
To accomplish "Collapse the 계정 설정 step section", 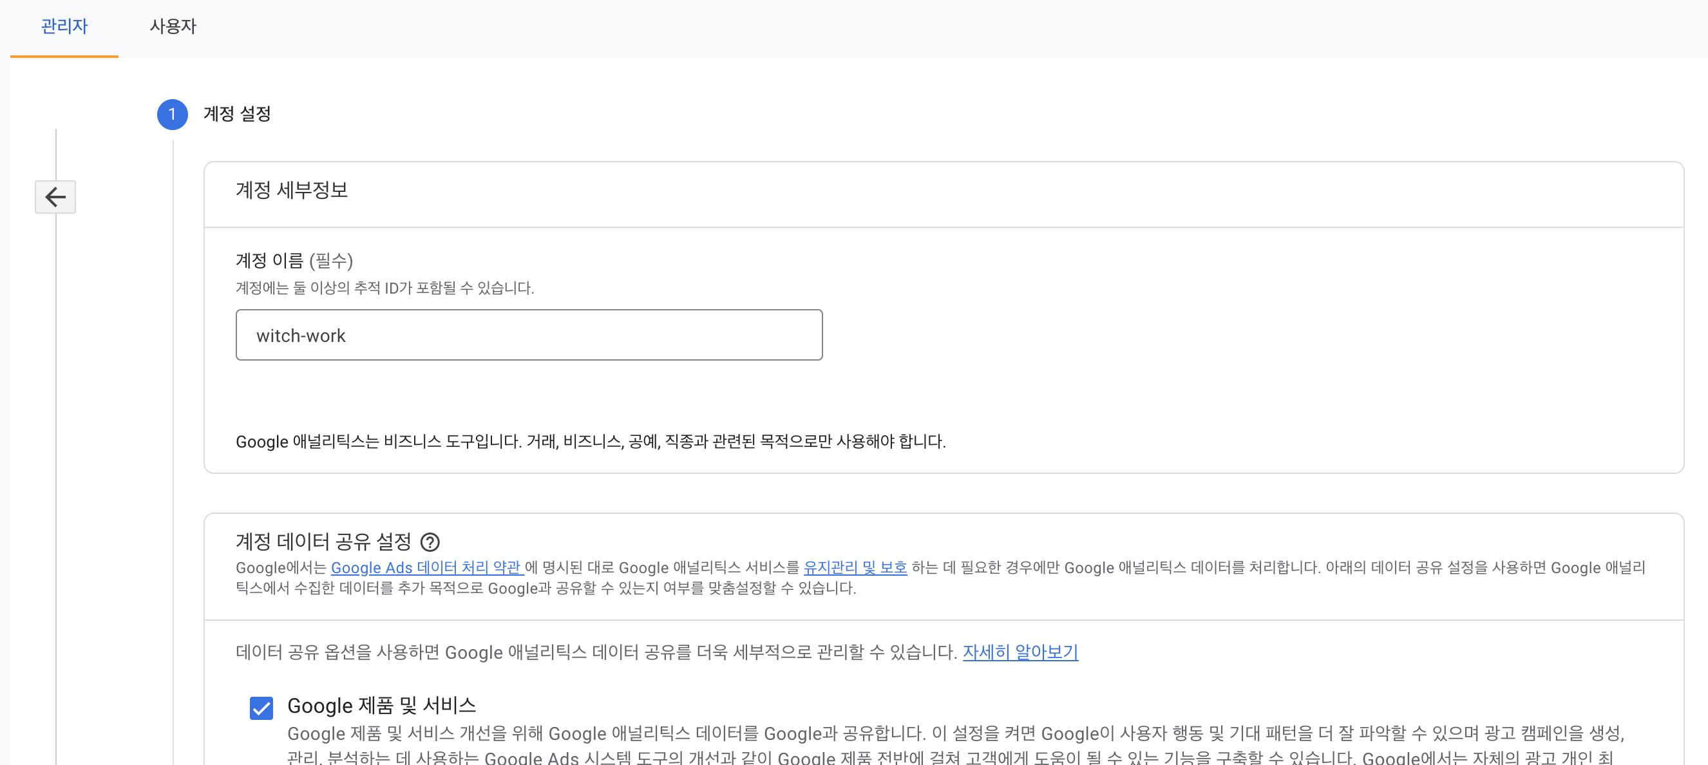I will [236, 114].
